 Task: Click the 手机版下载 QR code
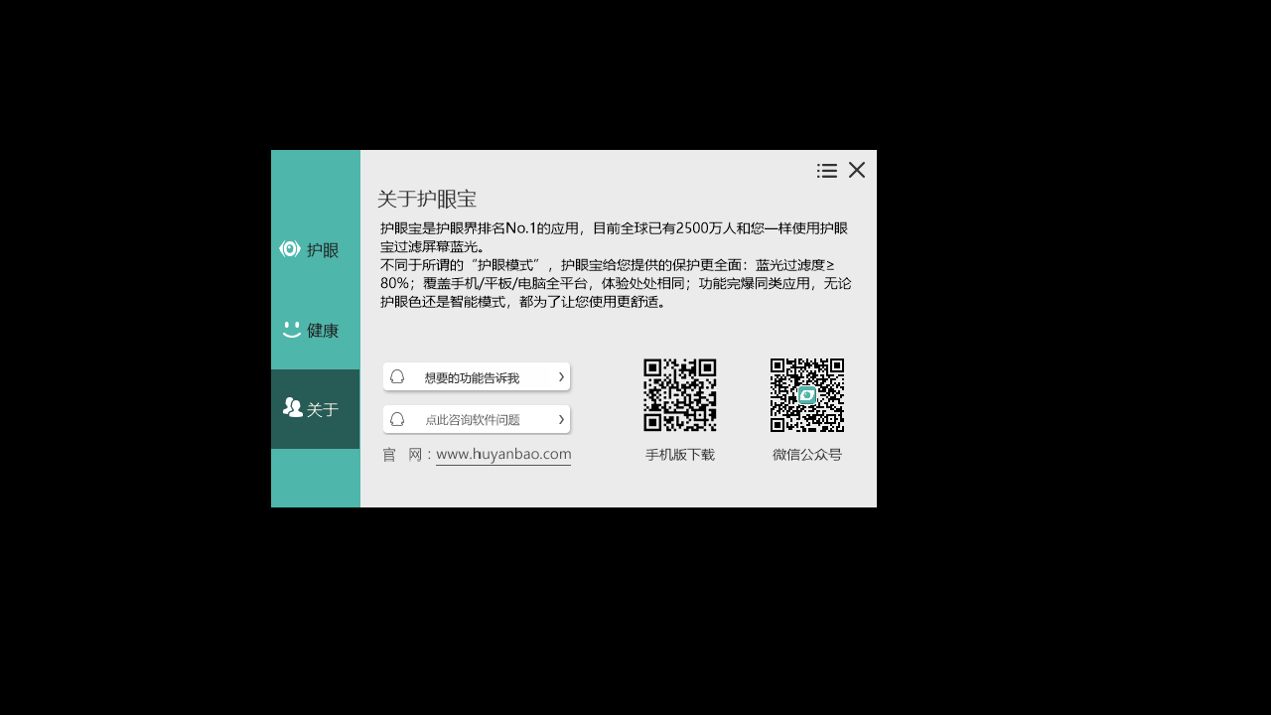[x=679, y=394]
